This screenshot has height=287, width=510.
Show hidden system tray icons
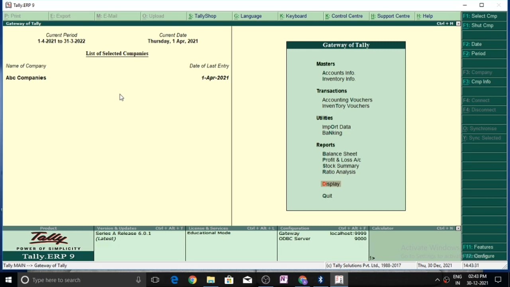coord(437,280)
